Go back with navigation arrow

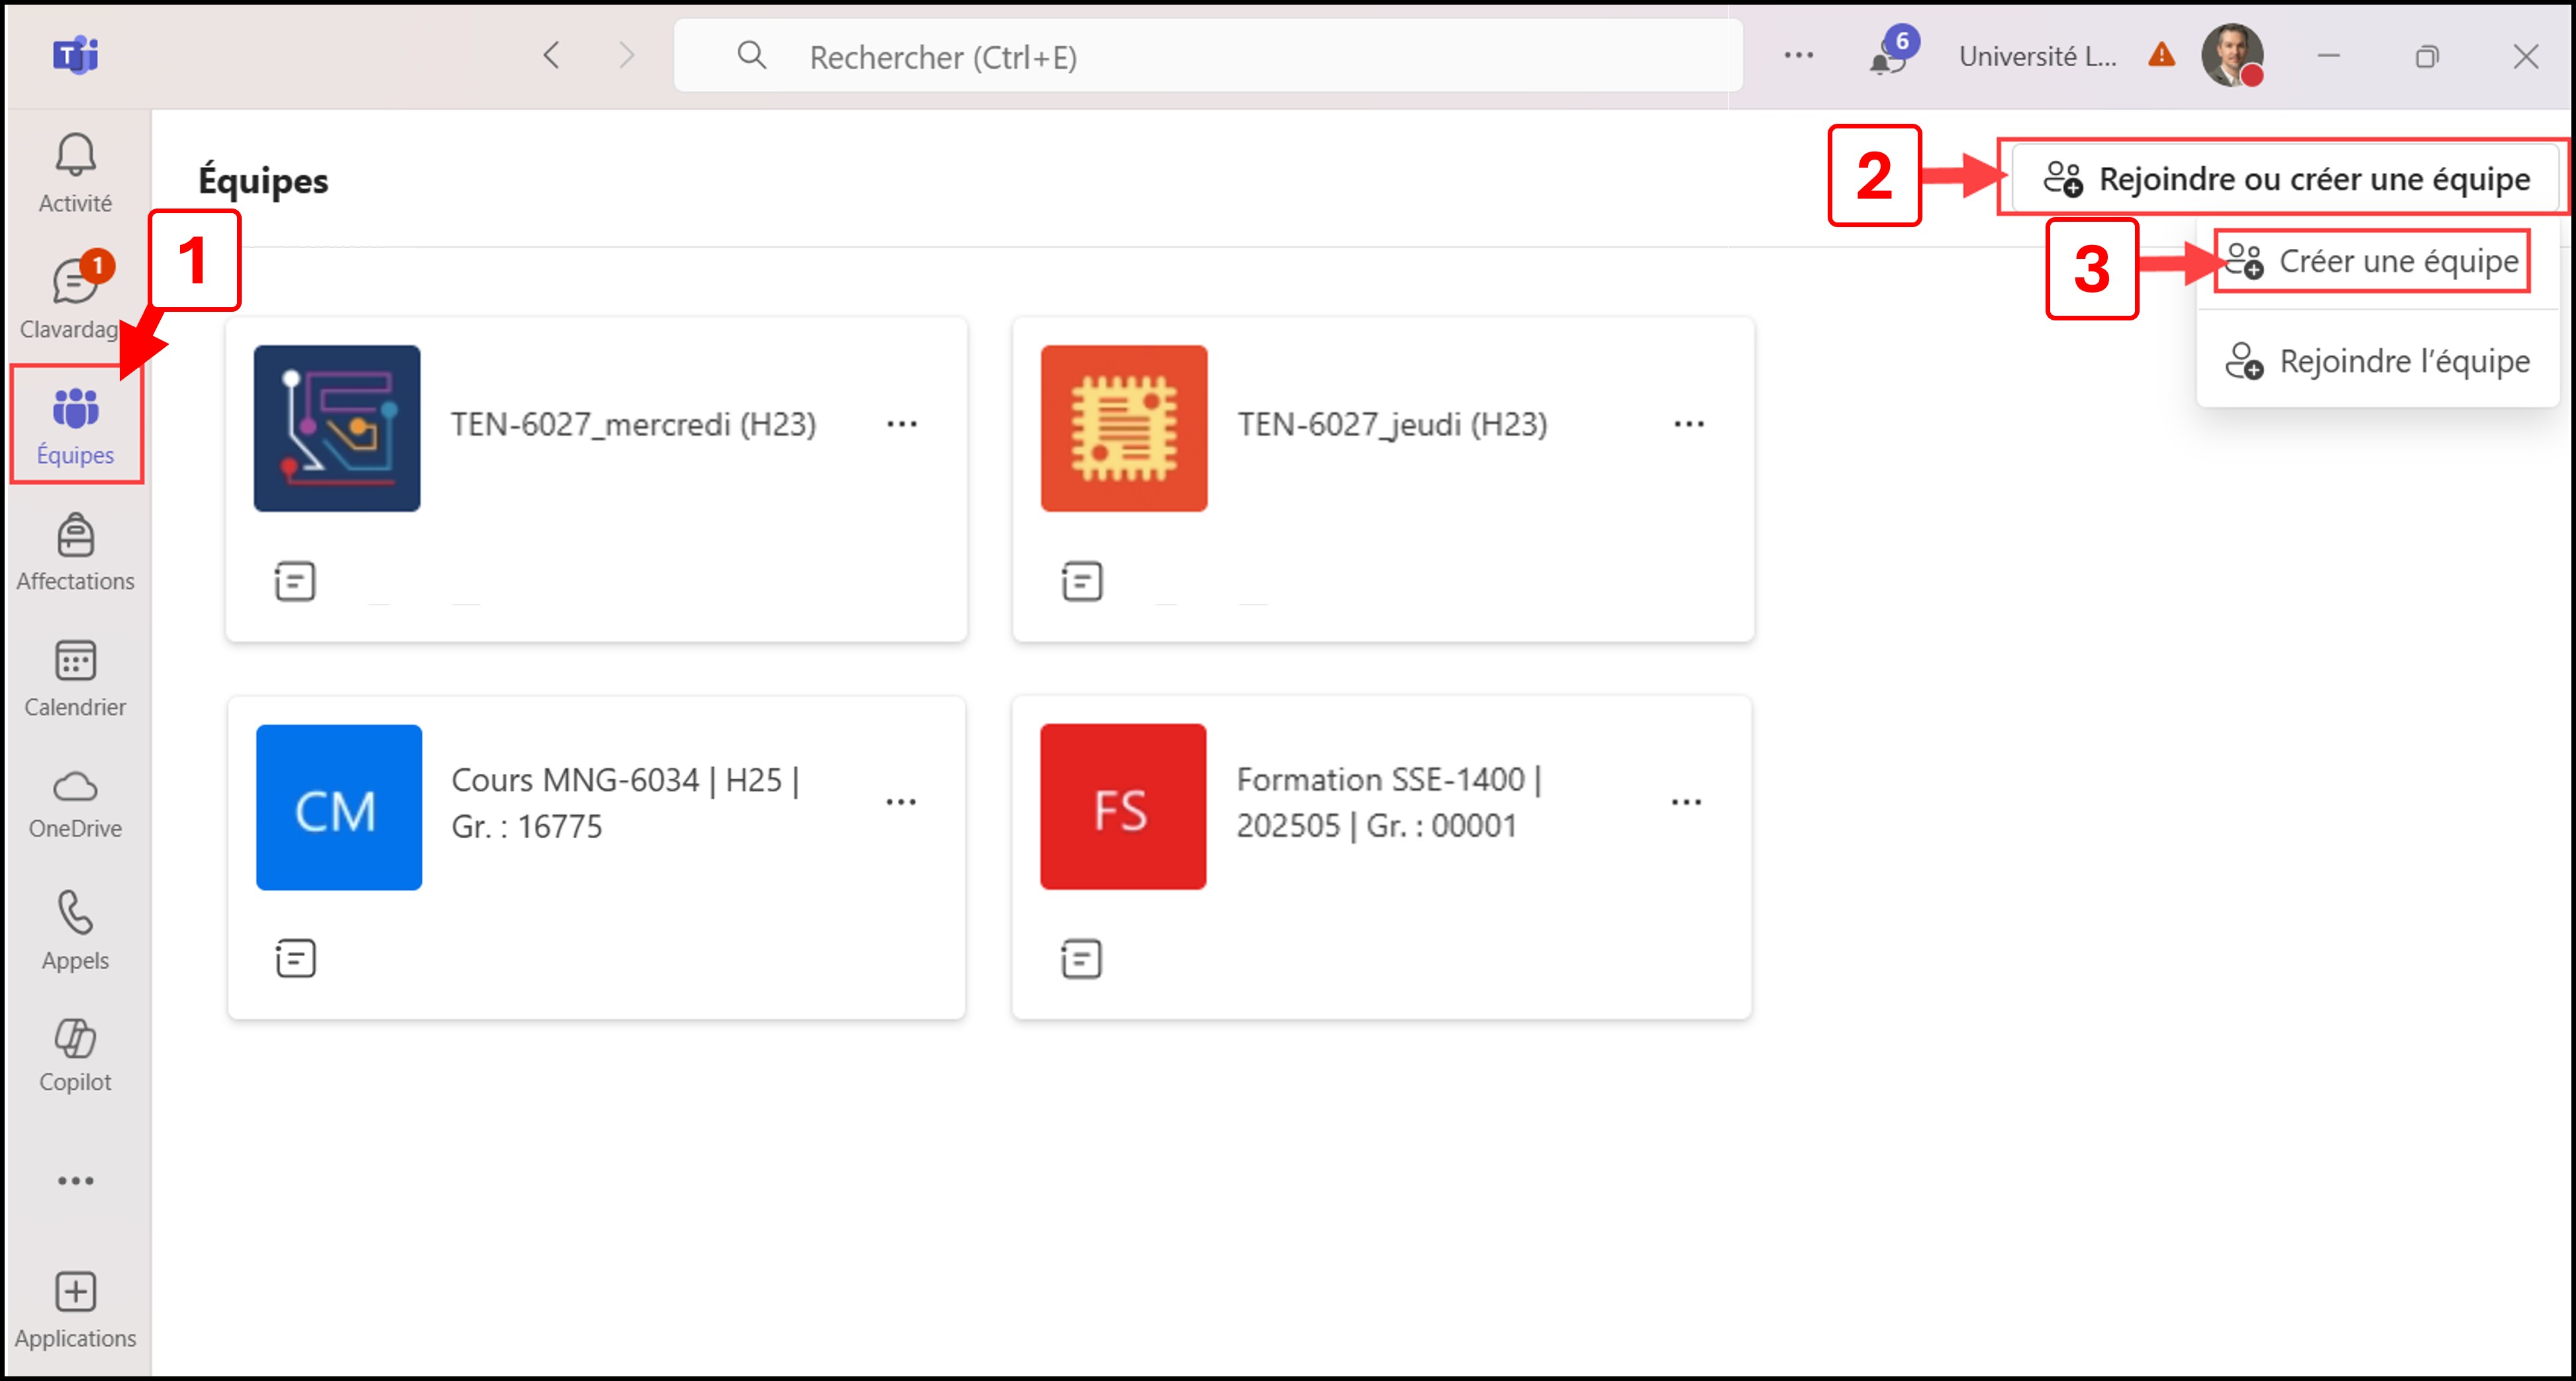551,56
